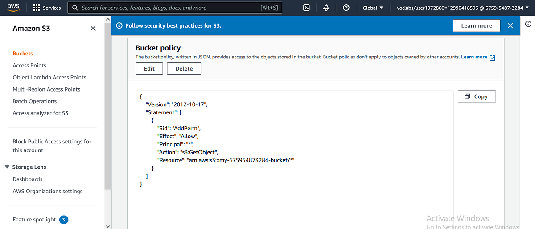535x229 pixels.
Task: Delete the bucket policy
Action: point(184,69)
